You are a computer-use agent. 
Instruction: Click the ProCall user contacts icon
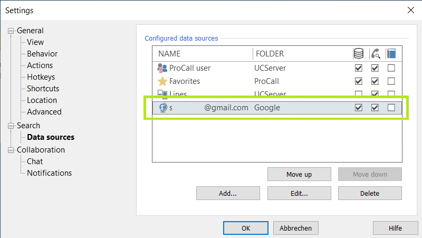tap(162, 68)
